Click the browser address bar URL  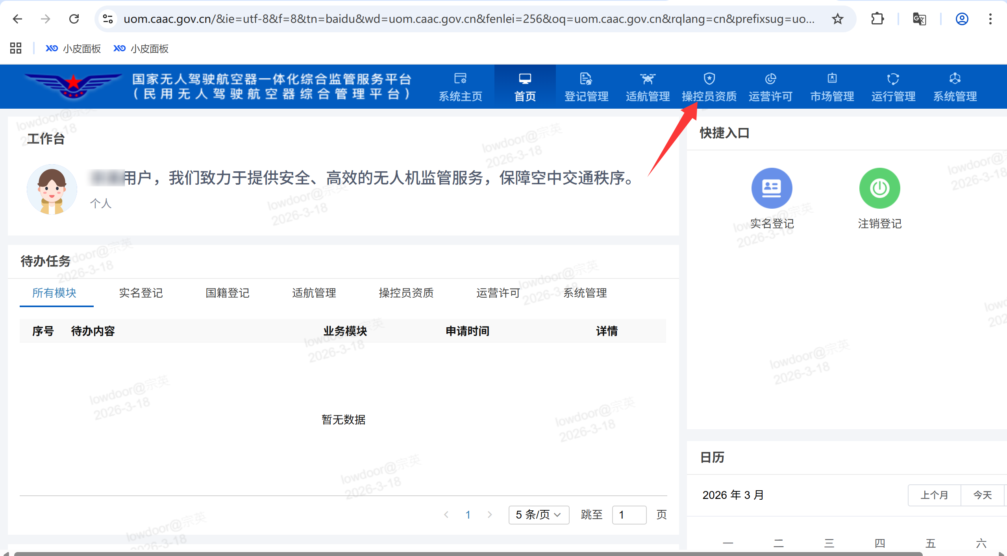tap(469, 19)
